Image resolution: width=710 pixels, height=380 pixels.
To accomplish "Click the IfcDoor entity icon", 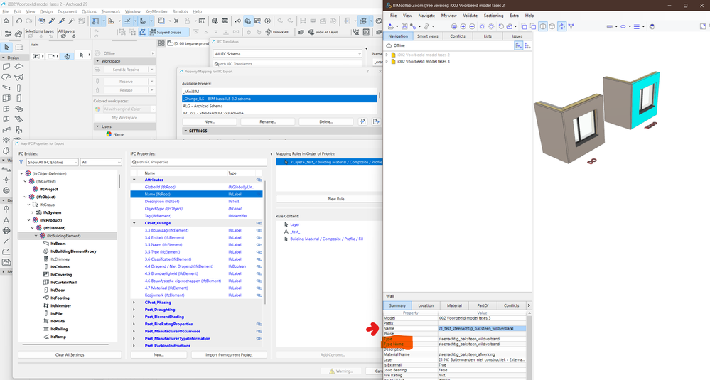I will click(45, 290).
